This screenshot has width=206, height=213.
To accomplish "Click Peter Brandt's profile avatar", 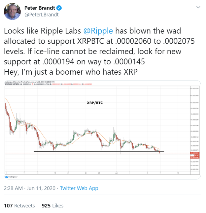I will [x=12, y=12].
